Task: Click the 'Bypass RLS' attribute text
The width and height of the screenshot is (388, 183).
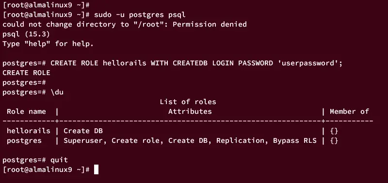Action: [295, 141]
